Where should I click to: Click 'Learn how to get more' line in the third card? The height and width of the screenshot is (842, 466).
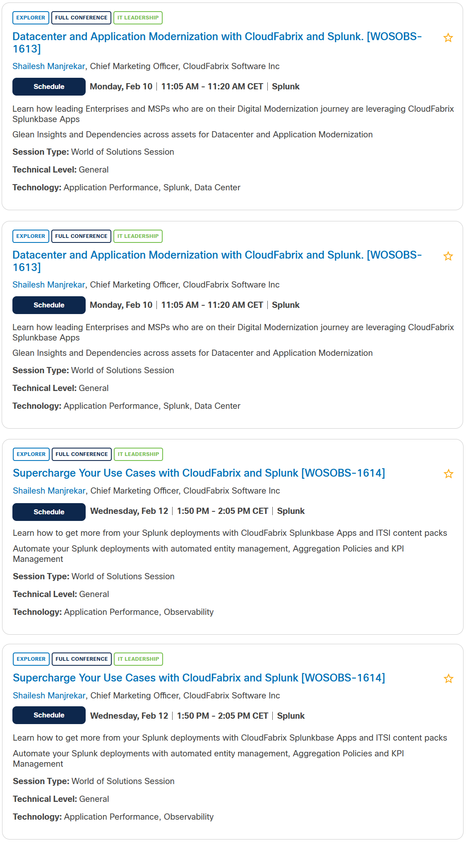coord(230,533)
